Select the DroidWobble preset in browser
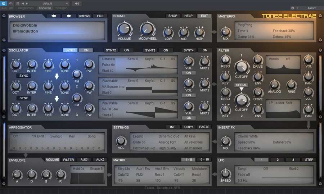The image size is (324, 194). (25, 25)
